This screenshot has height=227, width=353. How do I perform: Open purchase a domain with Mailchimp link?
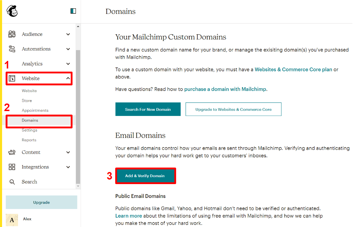(225, 89)
